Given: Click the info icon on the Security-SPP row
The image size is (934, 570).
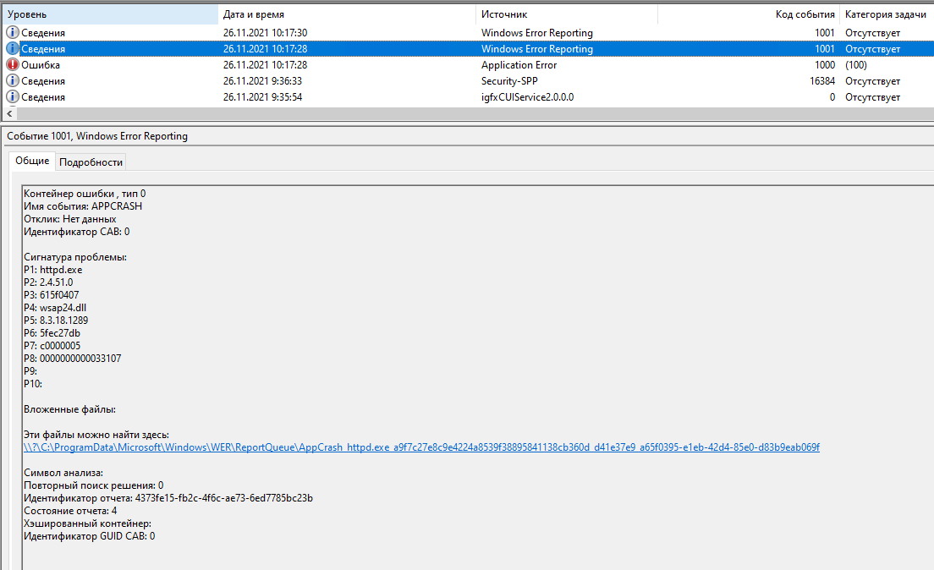Looking at the screenshot, I should (13, 81).
